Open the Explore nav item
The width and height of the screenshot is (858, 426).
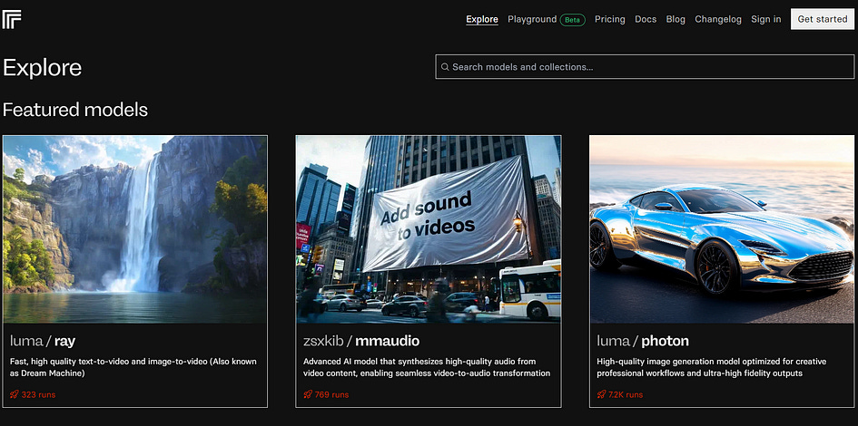tap(482, 19)
